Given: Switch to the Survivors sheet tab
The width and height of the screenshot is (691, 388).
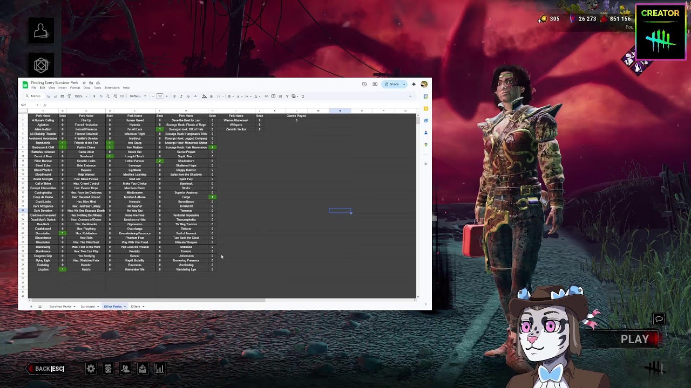Looking at the screenshot, I should [x=87, y=307].
